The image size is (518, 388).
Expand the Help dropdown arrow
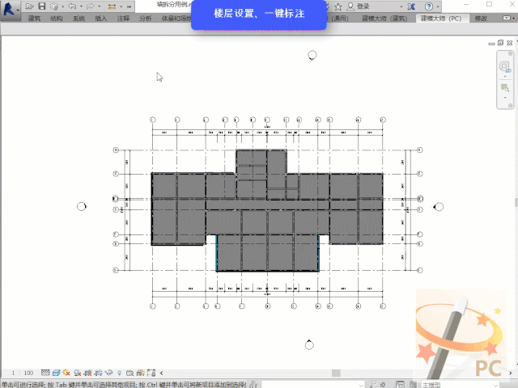[x=438, y=6]
